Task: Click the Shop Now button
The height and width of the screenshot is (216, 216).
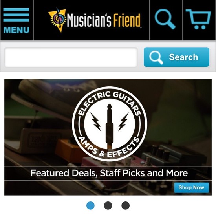Action: click(x=192, y=187)
